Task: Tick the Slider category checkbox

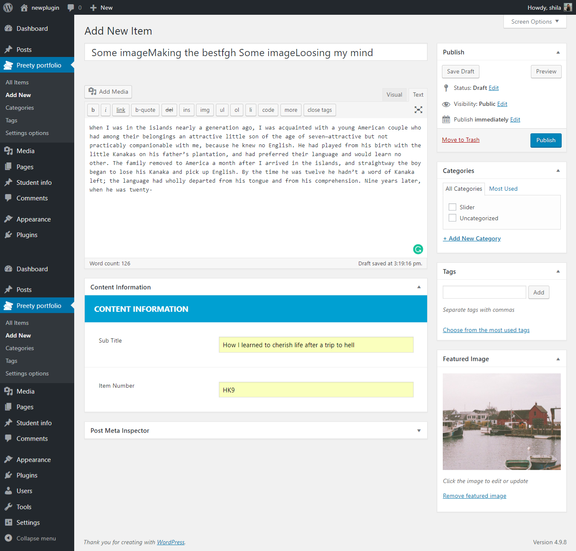Action: pos(452,207)
